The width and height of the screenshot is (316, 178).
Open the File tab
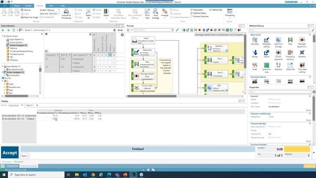[x=5, y=6]
